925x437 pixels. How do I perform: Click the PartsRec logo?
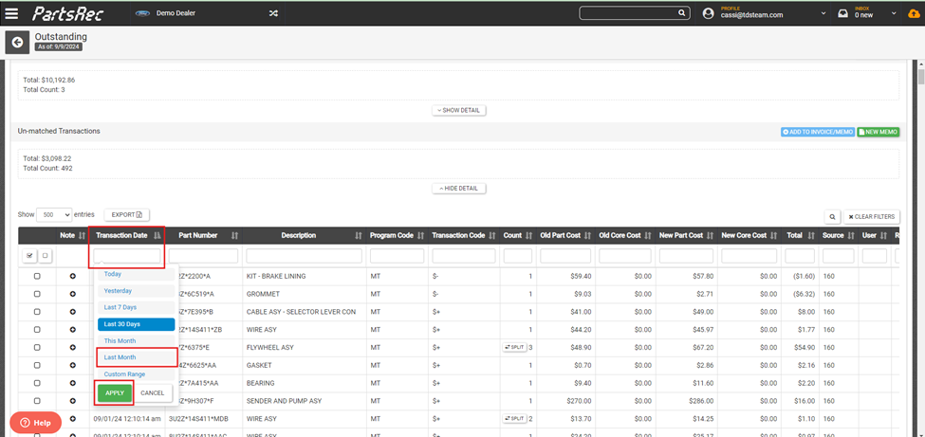tap(68, 13)
